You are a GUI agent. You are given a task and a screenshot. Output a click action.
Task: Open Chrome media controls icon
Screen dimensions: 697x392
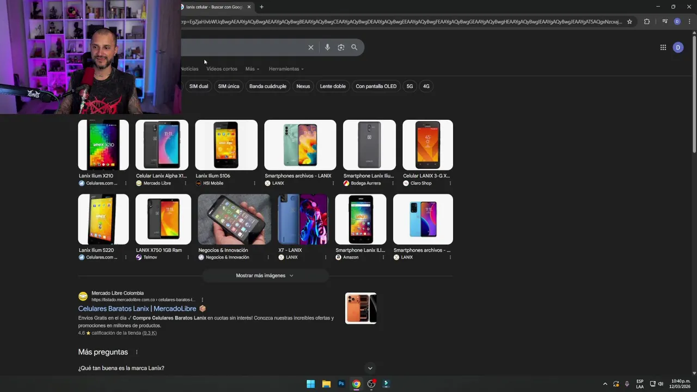pyautogui.click(x=665, y=22)
